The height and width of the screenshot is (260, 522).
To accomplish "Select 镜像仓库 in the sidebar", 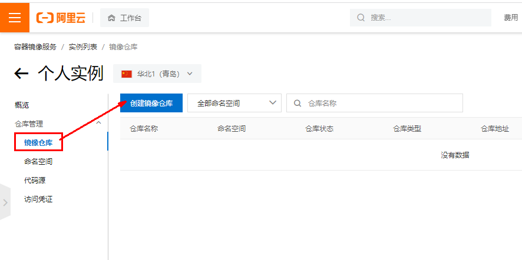I will pyautogui.click(x=38, y=142).
